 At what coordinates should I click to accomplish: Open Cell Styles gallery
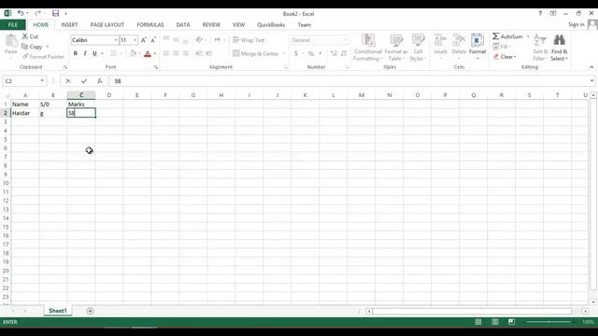tap(418, 48)
